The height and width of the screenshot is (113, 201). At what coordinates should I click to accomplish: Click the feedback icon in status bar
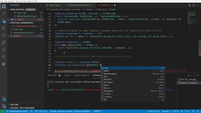pos(193,111)
